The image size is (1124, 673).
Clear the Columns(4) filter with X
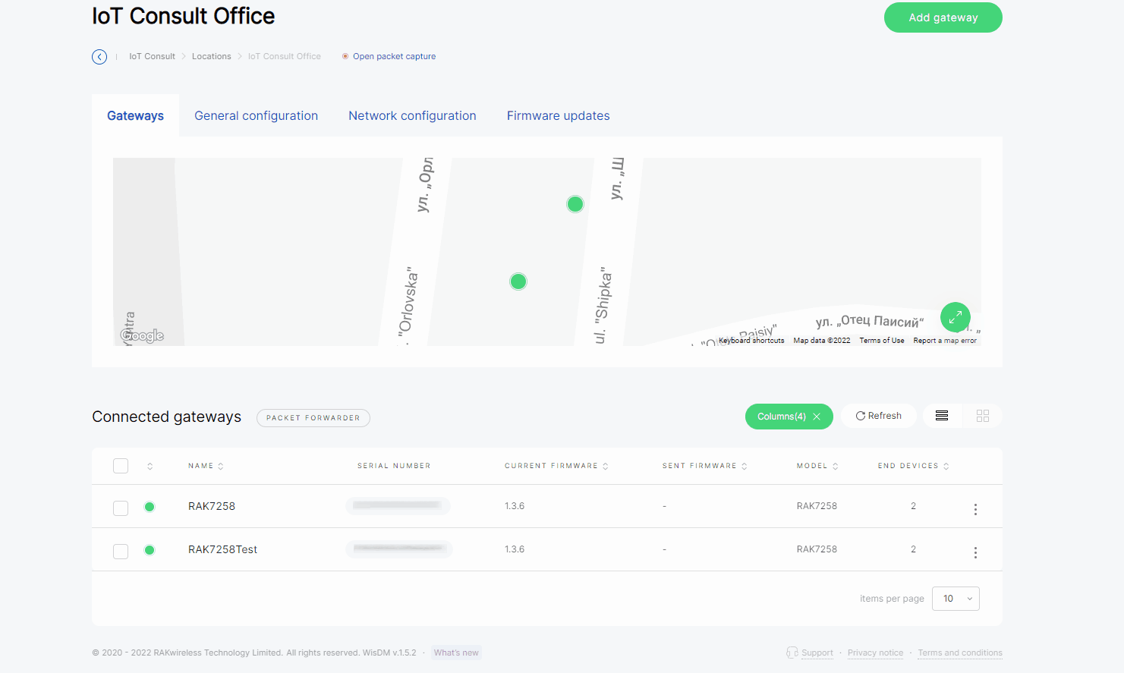817,417
